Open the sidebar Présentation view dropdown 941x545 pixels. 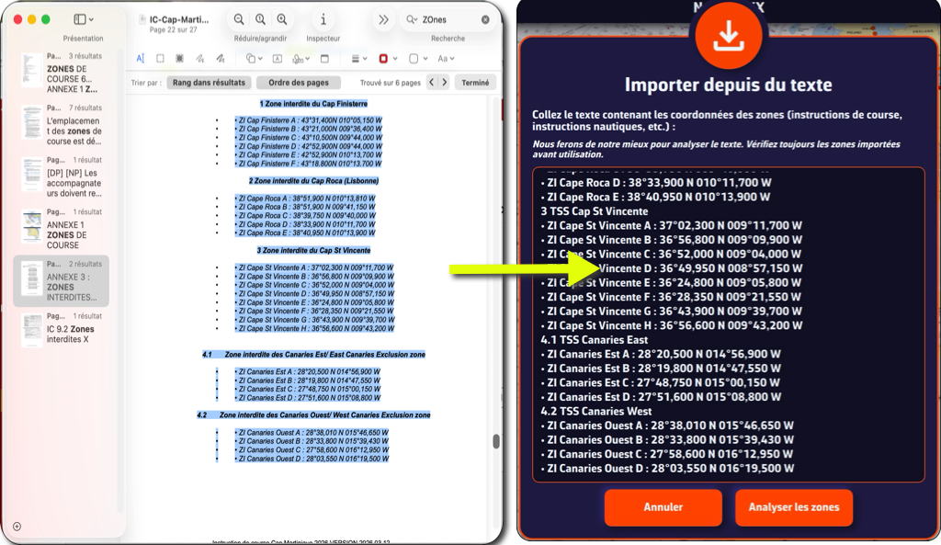pos(84,19)
